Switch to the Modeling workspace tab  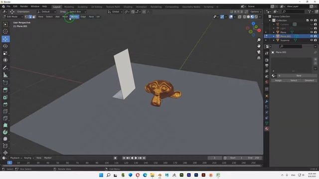pos(69,6)
